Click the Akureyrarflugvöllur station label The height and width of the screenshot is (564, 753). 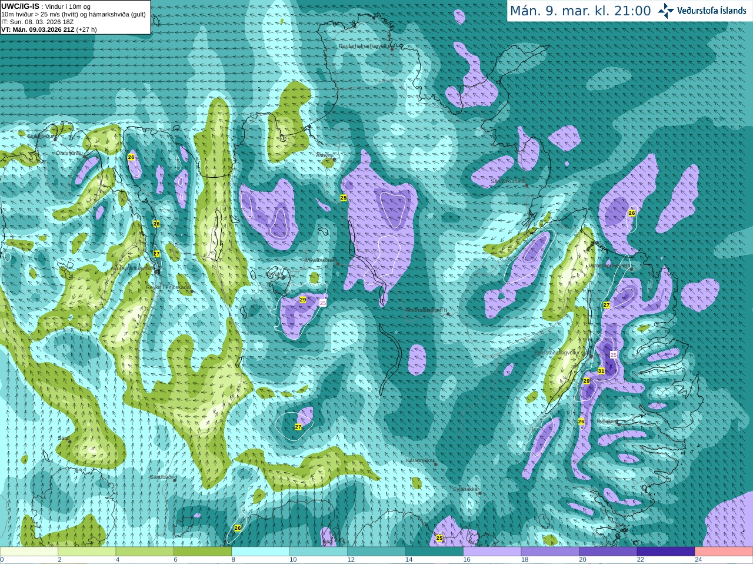click(x=132, y=268)
